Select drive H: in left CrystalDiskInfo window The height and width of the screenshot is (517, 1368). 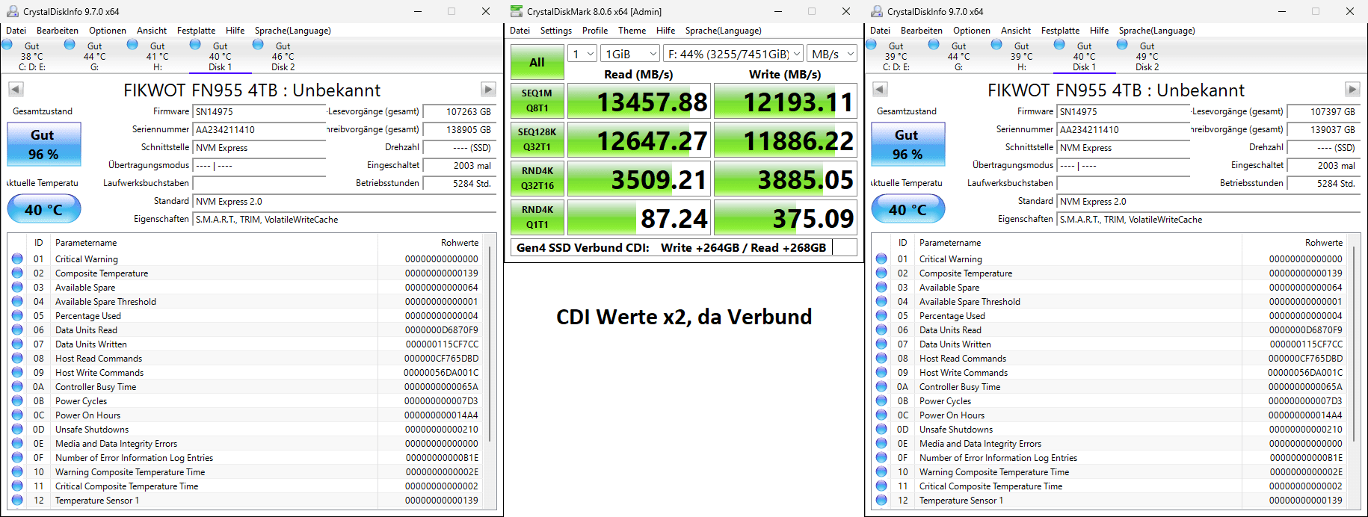click(157, 56)
